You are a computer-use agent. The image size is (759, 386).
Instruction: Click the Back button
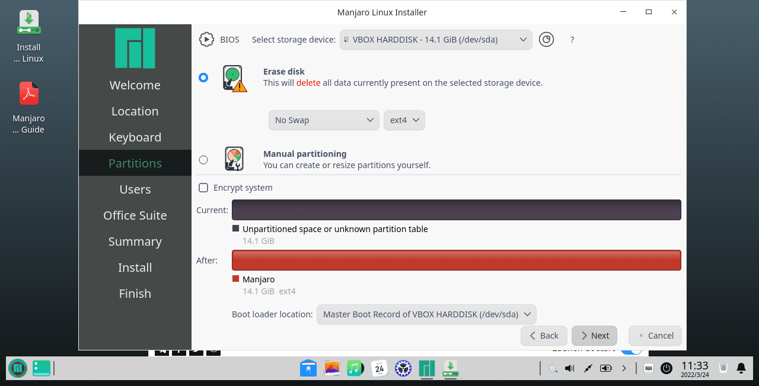click(543, 336)
